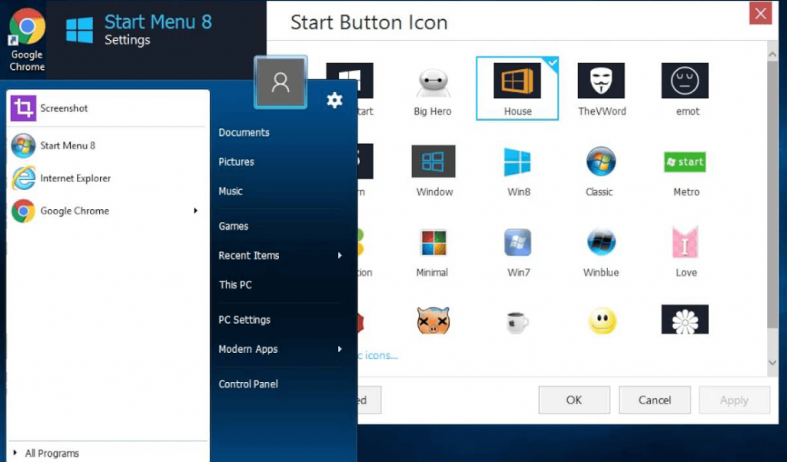The image size is (787, 462).
Task: Launch Screenshot from the start menu
Action: coord(108,108)
